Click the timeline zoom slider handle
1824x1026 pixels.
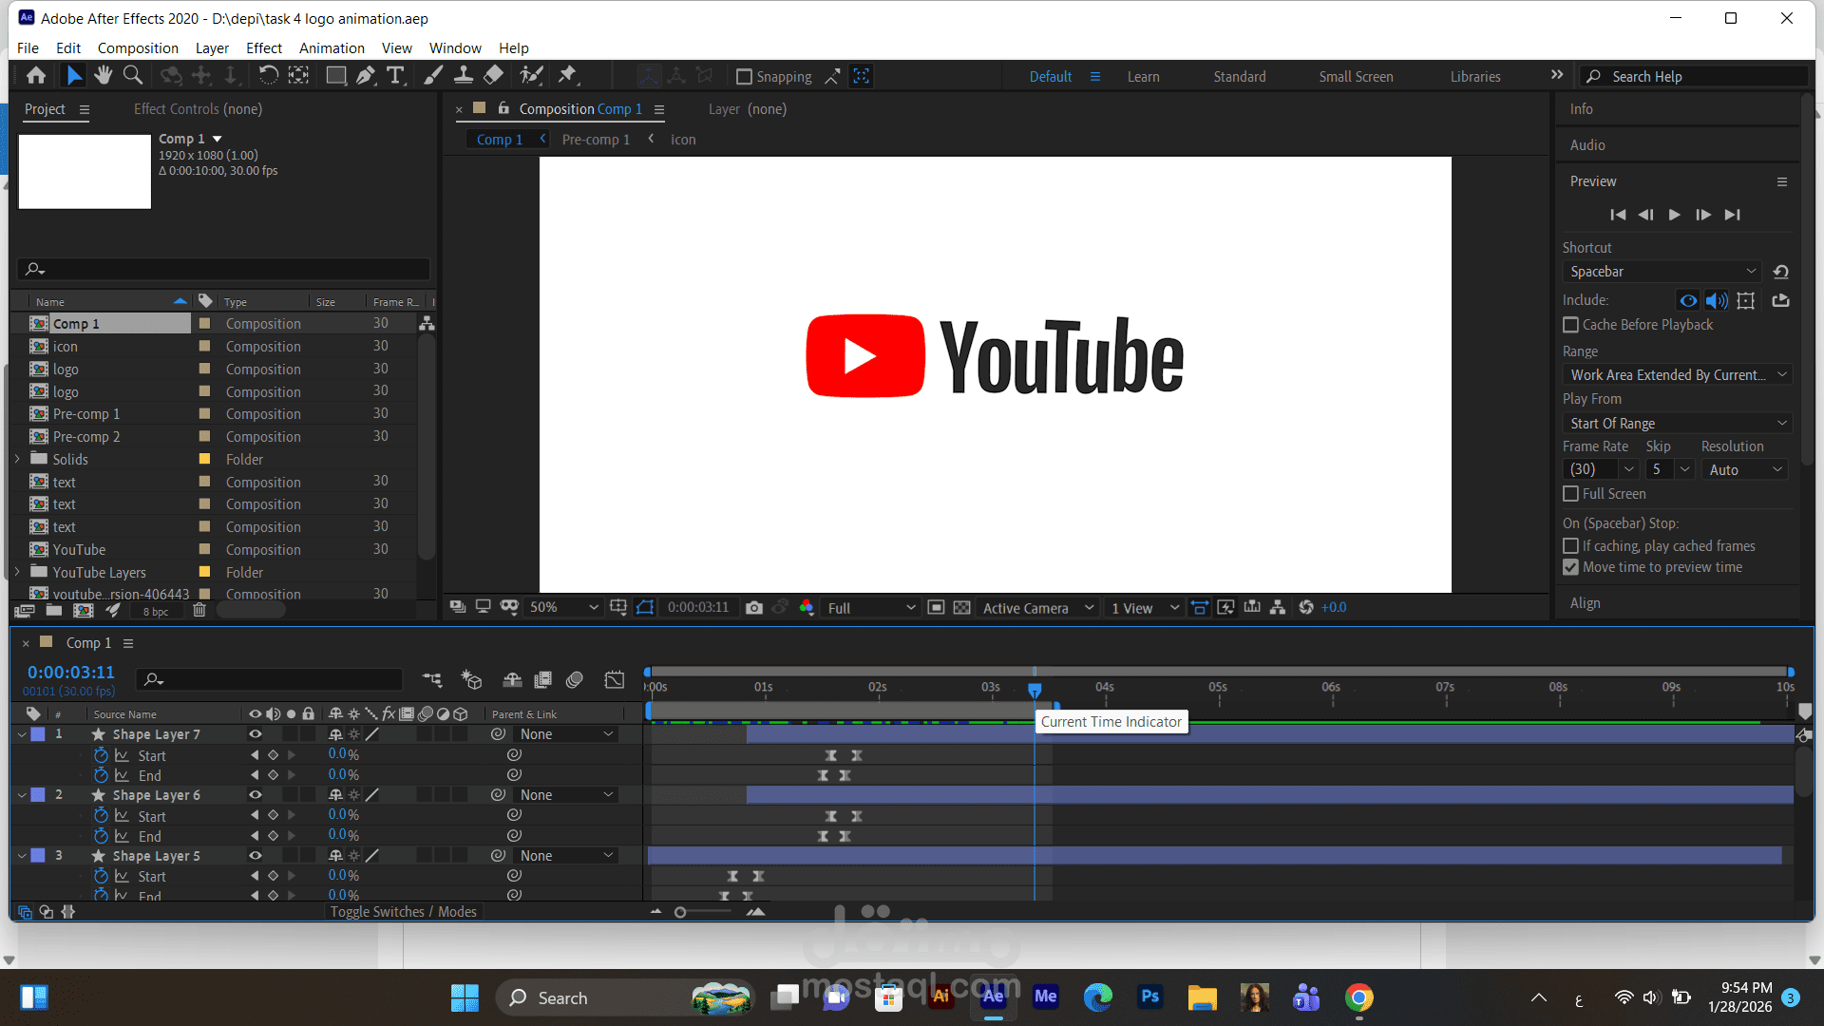pos(680,912)
